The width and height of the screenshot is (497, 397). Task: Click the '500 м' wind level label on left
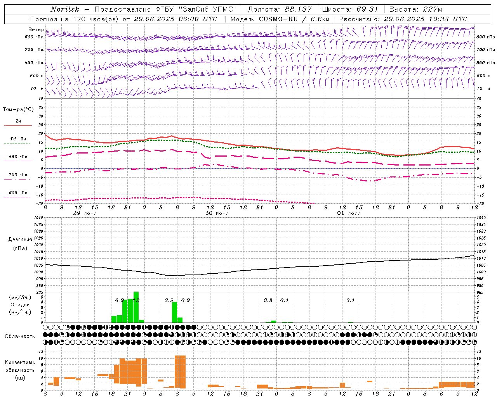point(37,76)
